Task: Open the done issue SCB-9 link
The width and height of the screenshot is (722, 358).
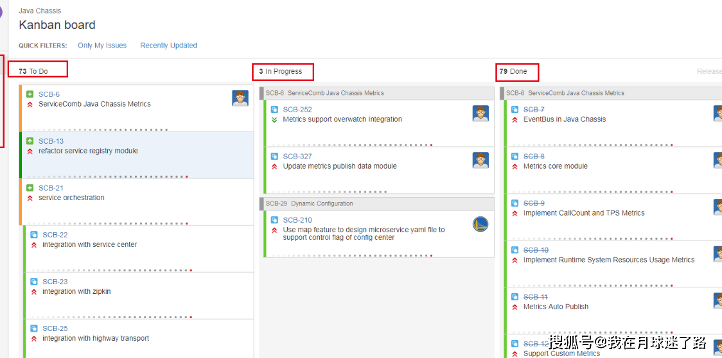Action: click(534, 203)
